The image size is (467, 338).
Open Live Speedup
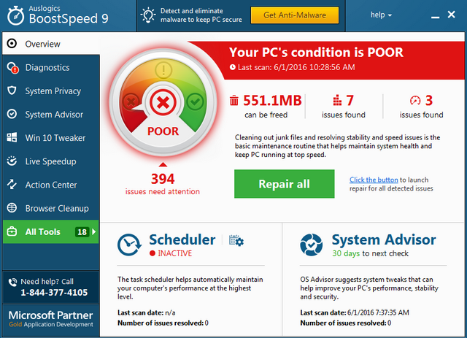point(51,161)
